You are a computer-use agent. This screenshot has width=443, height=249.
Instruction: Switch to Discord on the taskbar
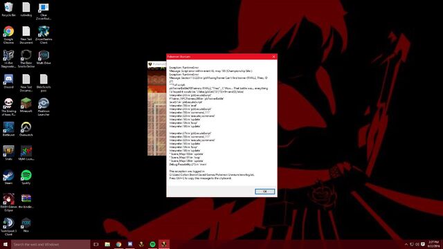pyautogui.click(x=130, y=244)
